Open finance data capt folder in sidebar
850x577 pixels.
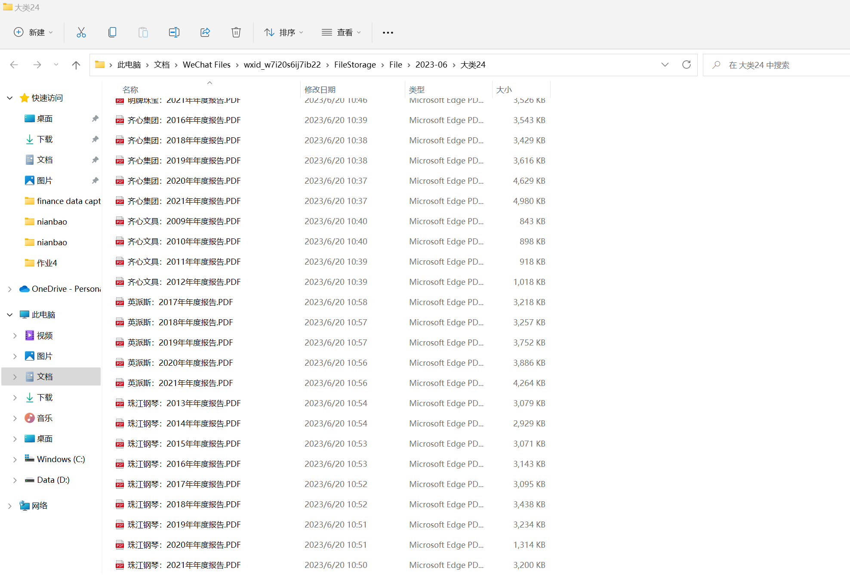pyautogui.click(x=63, y=201)
